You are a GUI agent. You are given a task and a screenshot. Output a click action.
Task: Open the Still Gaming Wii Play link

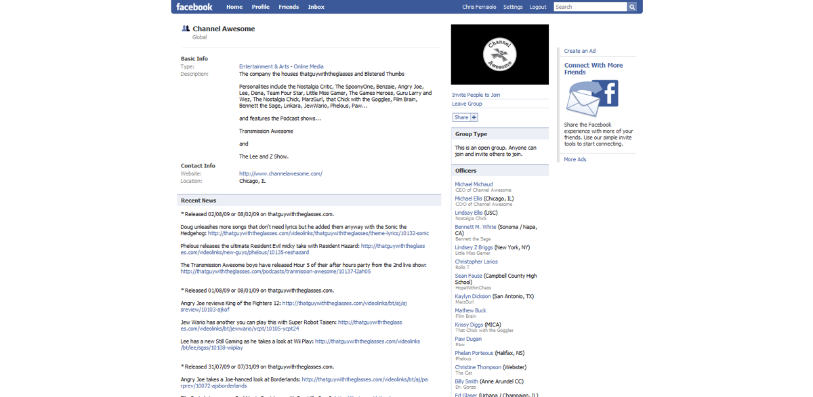coord(300,344)
